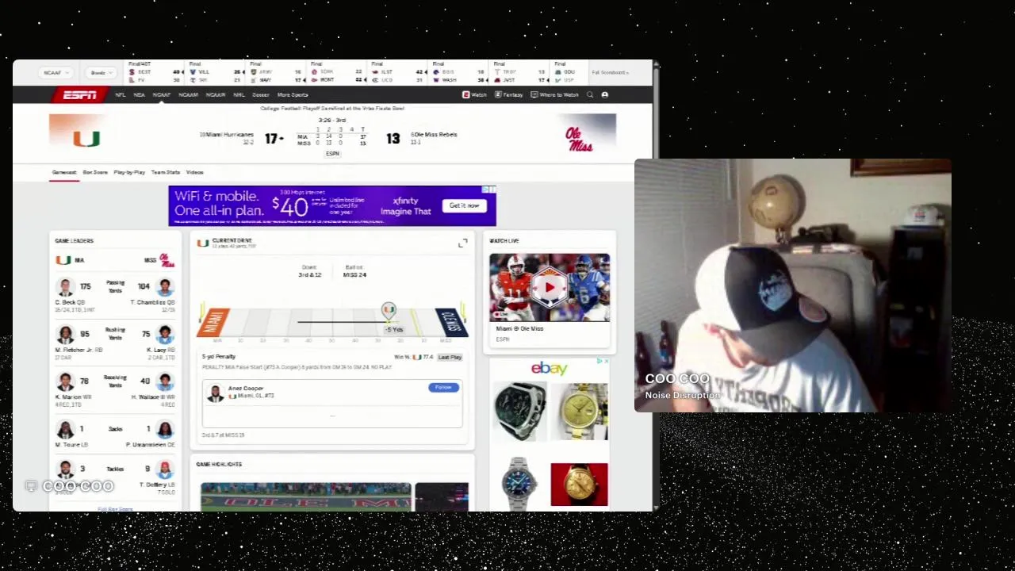Open the Bowls filter dropdown
The width and height of the screenshot is (1015, 571).
101,73
